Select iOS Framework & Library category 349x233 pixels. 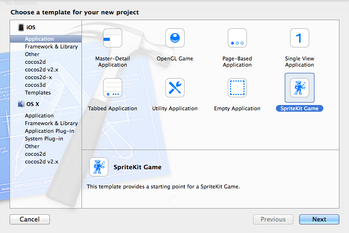coord(51,47)
